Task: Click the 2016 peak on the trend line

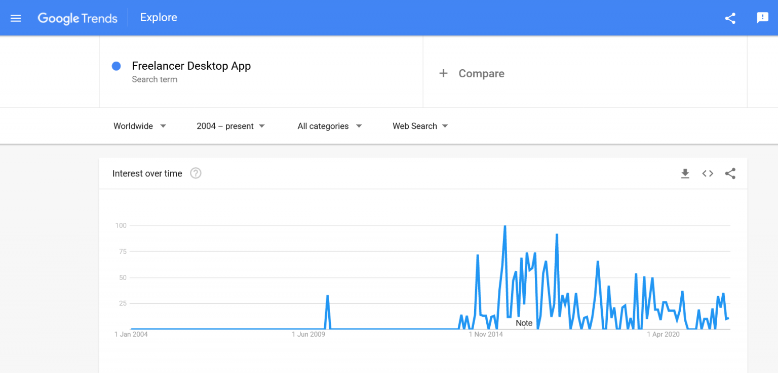Action: pos(505,226)
